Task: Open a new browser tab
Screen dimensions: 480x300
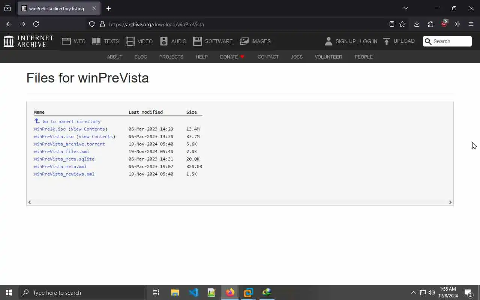Action: pyautogui.click(x=108, y=9)
